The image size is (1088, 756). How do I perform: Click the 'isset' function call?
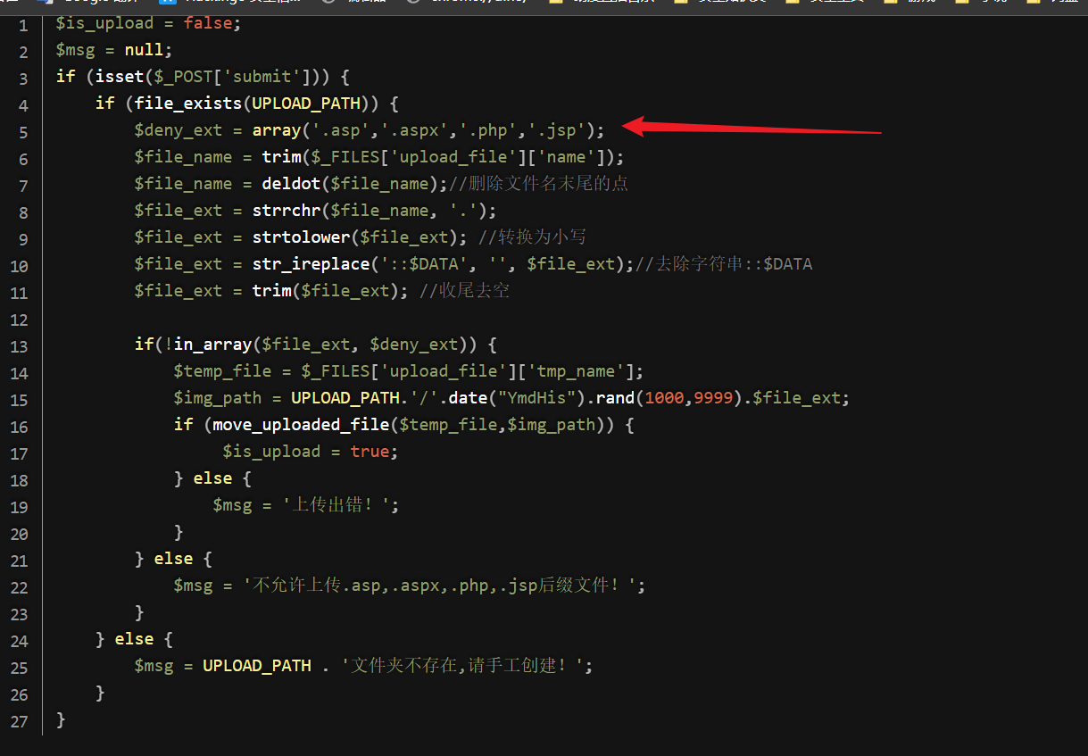tap(120, 77)
